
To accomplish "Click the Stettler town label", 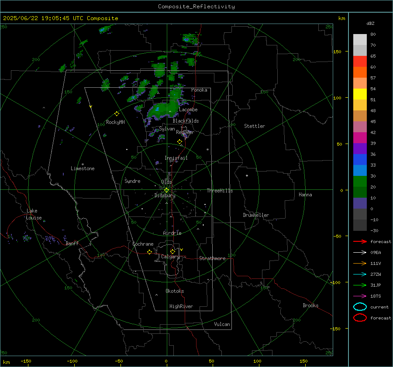I will pos(255,126).
